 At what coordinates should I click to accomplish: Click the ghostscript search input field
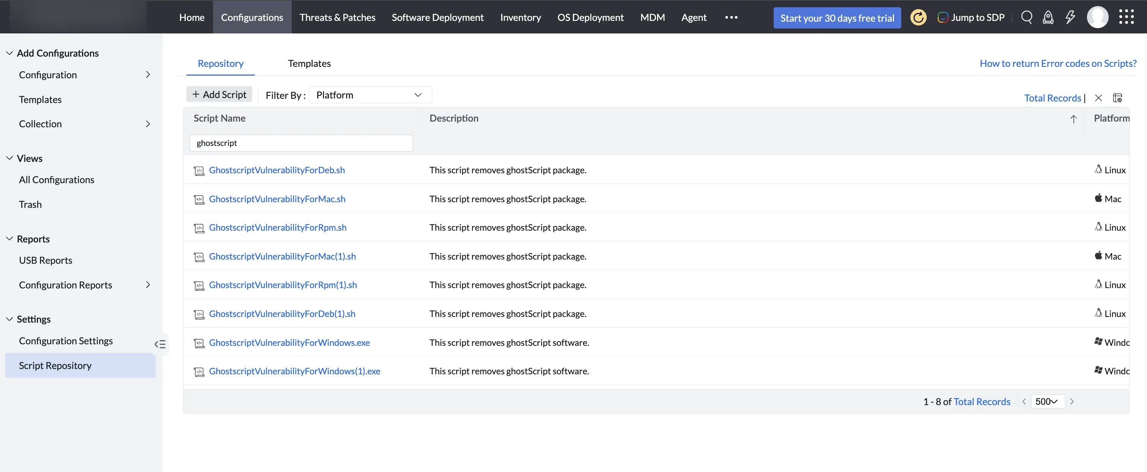(x=301, y=143)
